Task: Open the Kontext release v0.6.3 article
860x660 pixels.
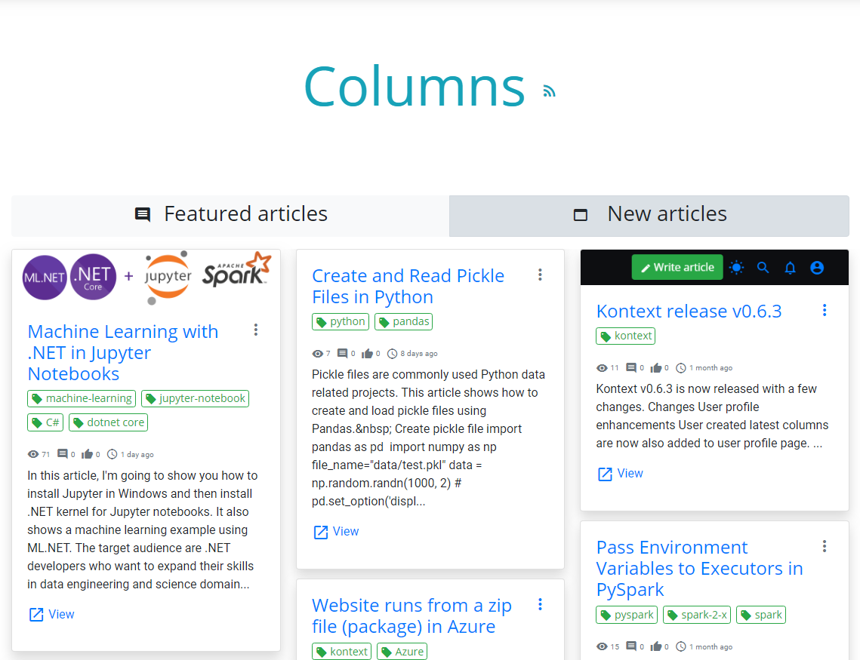Action: tap(689, 311)
